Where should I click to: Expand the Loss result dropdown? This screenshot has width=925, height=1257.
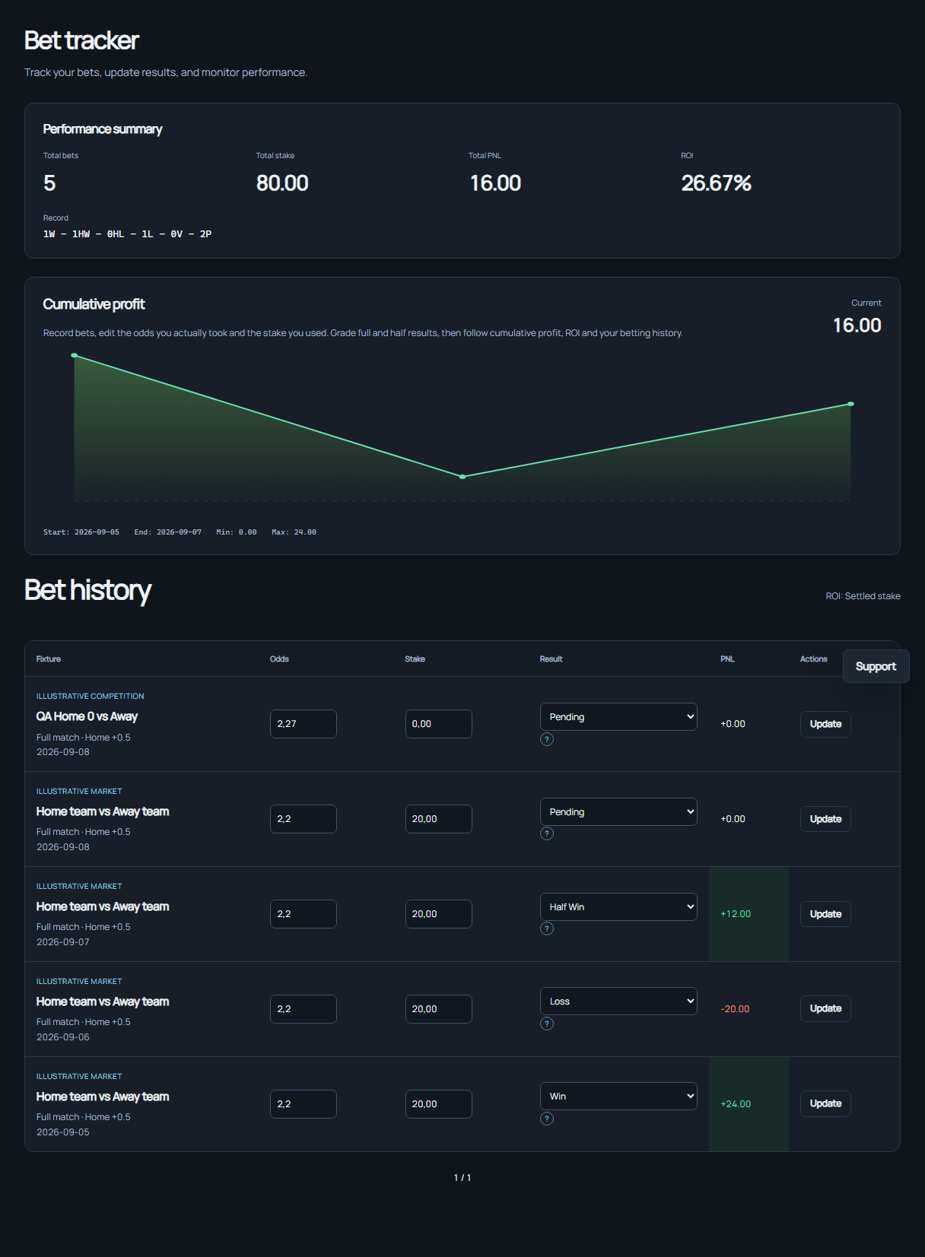coord(618,1001)
